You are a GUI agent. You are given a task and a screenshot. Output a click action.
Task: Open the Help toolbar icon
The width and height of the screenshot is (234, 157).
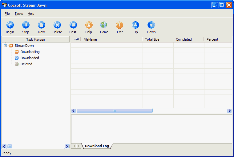click(89, 25)
